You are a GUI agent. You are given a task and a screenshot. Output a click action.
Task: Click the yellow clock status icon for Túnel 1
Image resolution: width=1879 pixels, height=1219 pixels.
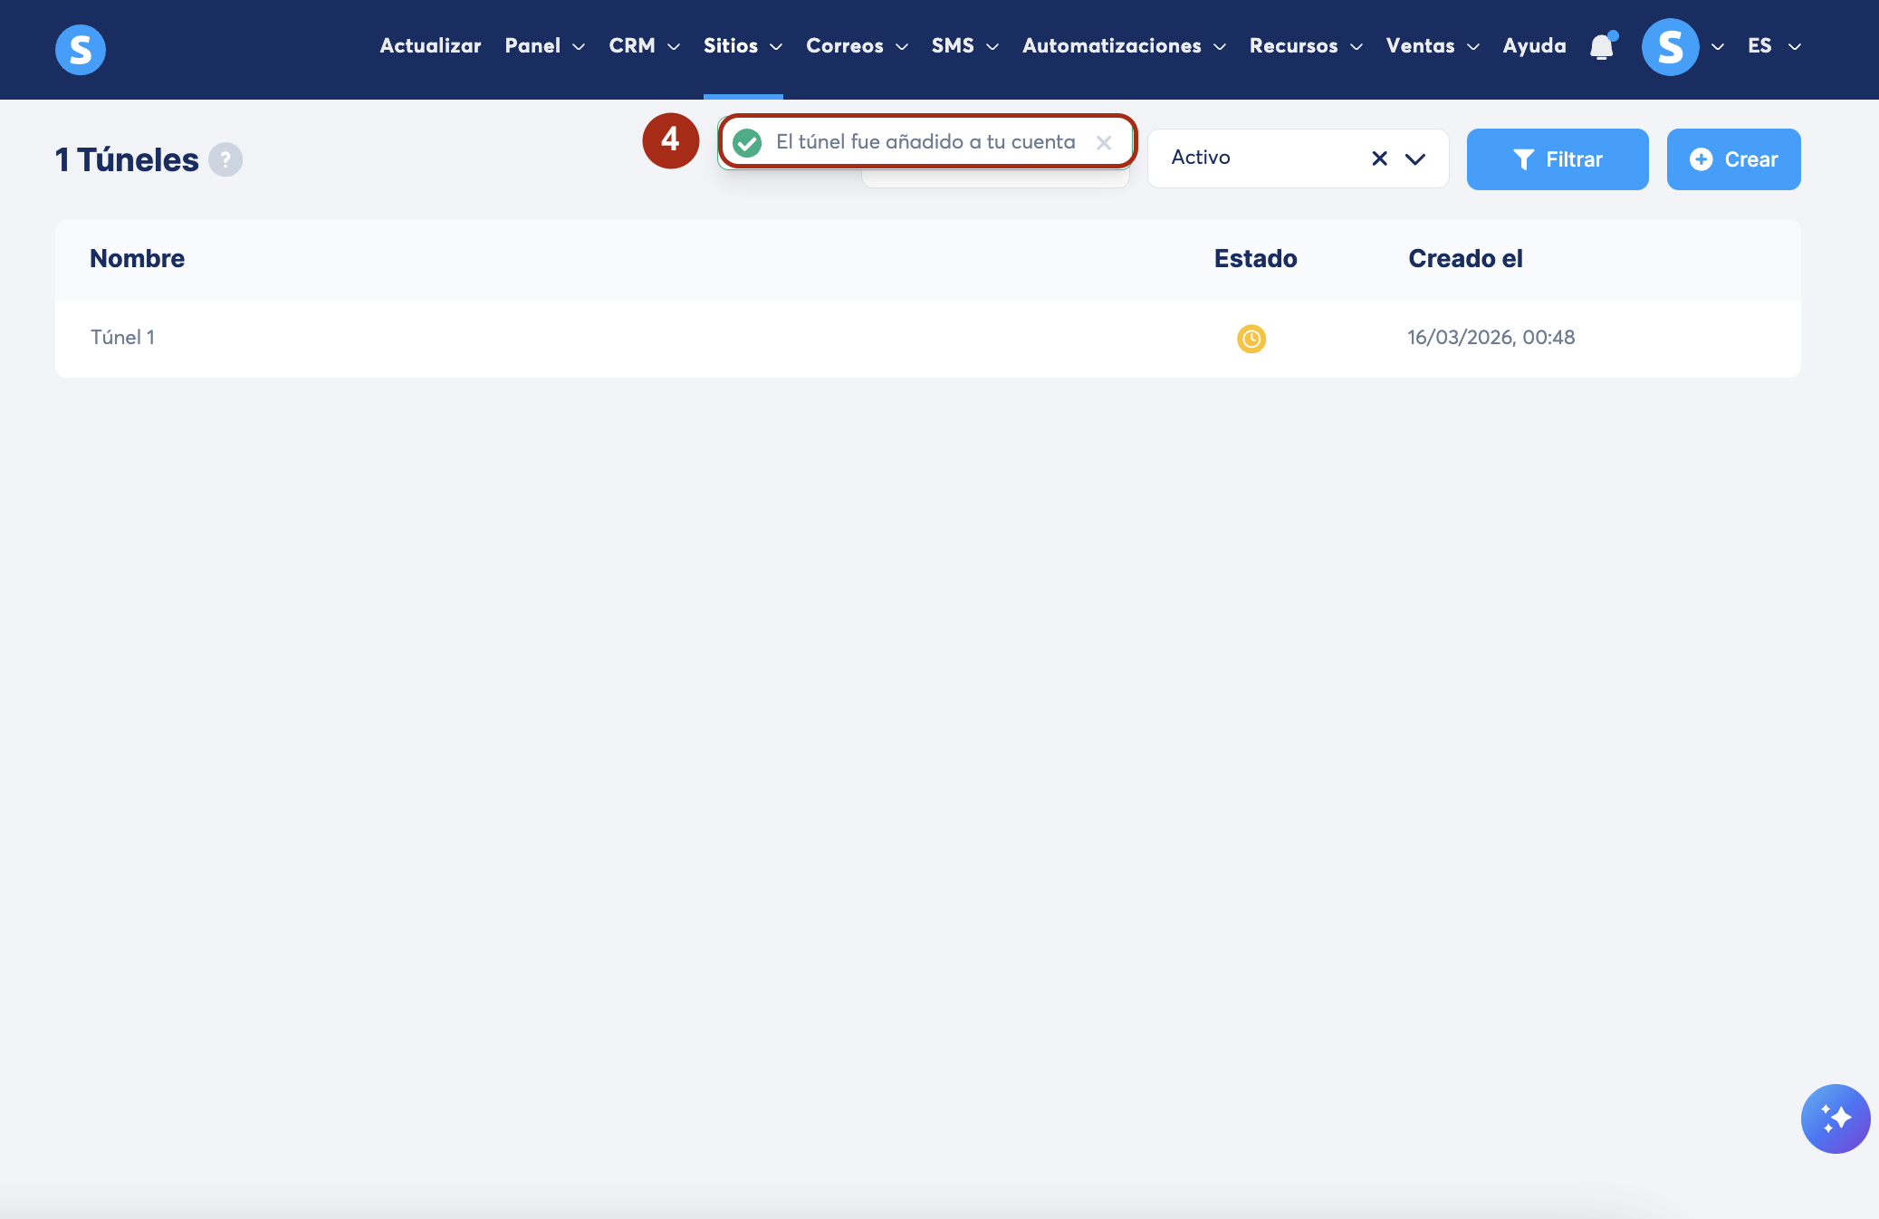1251,339
